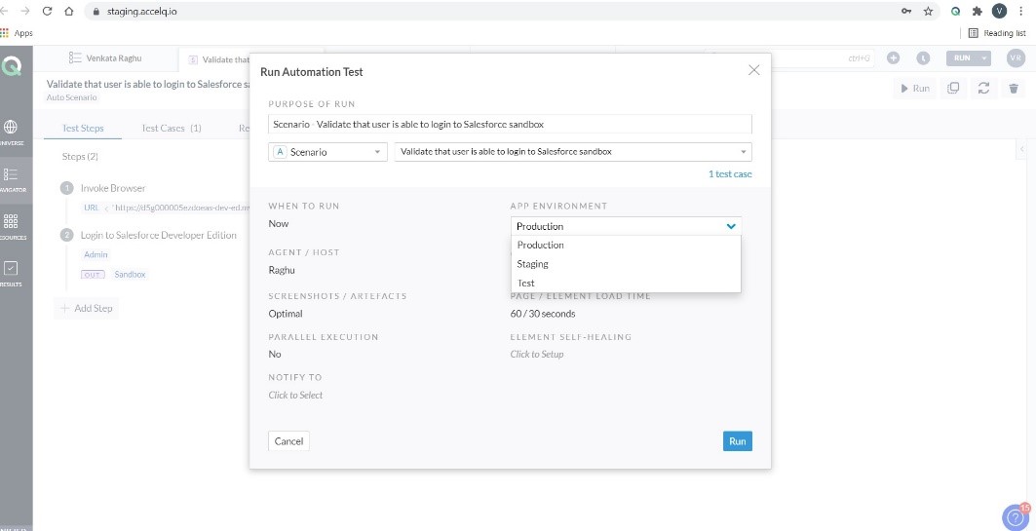The height and width of the screenshot is (531, 1036).
Task: Click the delete trash icon
Action: click(1014, 88)
